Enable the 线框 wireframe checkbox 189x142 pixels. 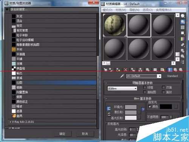click(x=145, y=87)
